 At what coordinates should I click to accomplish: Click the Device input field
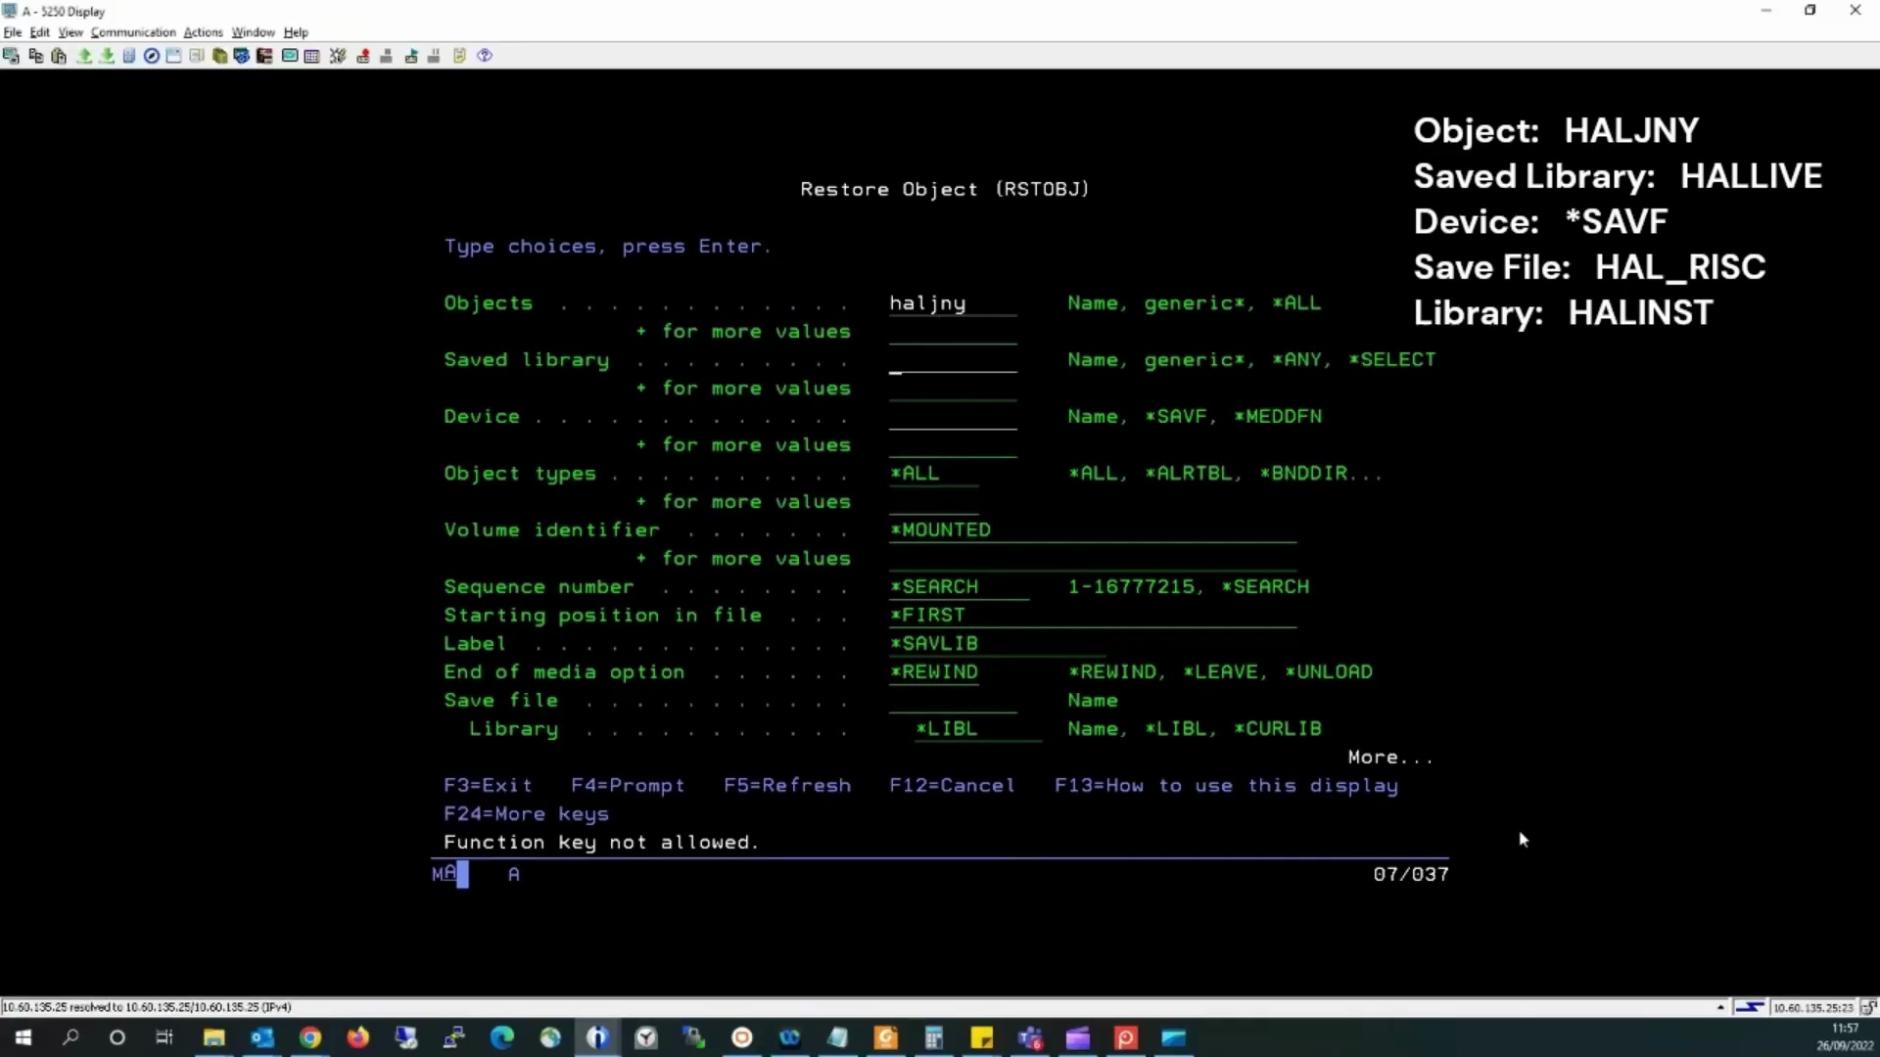click(x=952, y=418)
